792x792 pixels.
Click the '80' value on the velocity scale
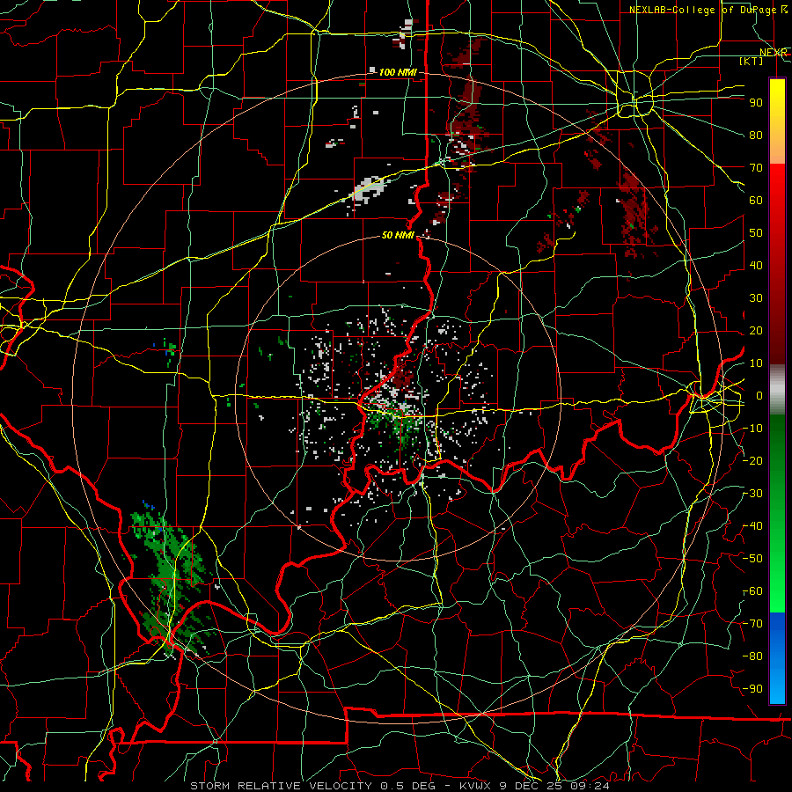tap(756, 136)
